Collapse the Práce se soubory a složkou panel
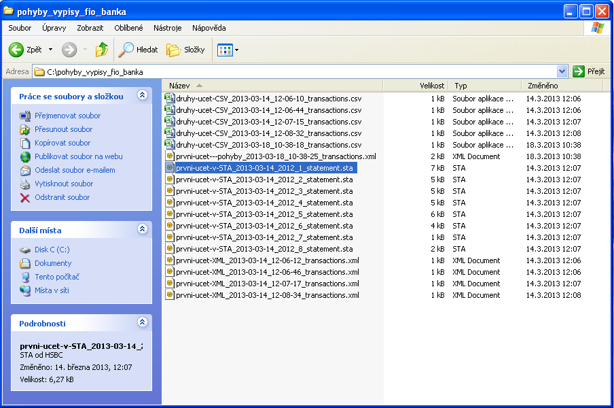614x408 pixels. pos(142,96)
